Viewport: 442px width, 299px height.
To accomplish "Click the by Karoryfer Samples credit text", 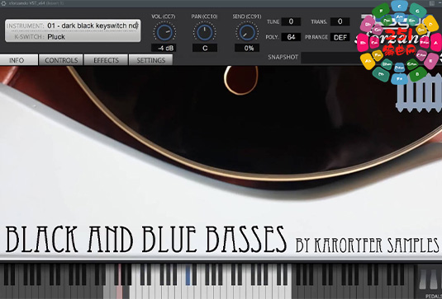I will coord(368,245).
